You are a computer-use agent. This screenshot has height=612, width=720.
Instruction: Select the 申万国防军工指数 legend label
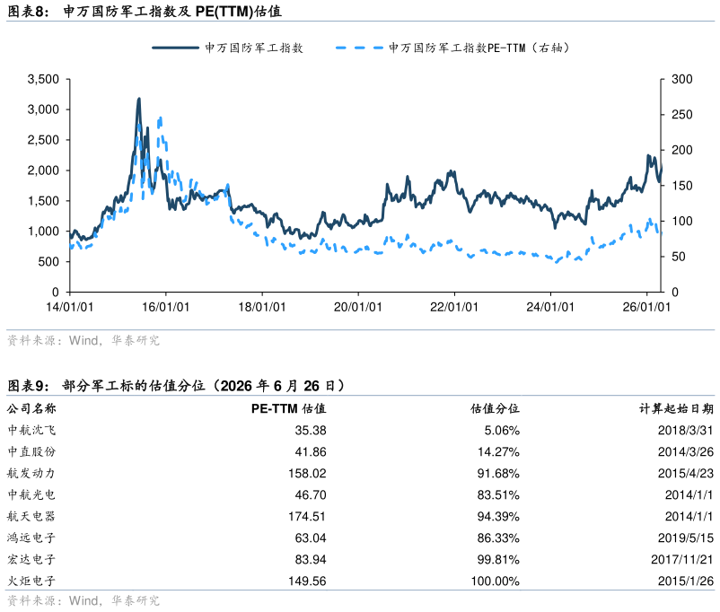point(254,48)
